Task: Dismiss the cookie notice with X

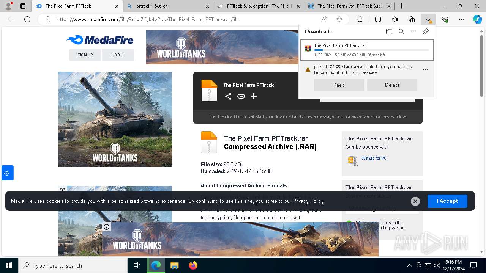Action: tap(415, 201)
